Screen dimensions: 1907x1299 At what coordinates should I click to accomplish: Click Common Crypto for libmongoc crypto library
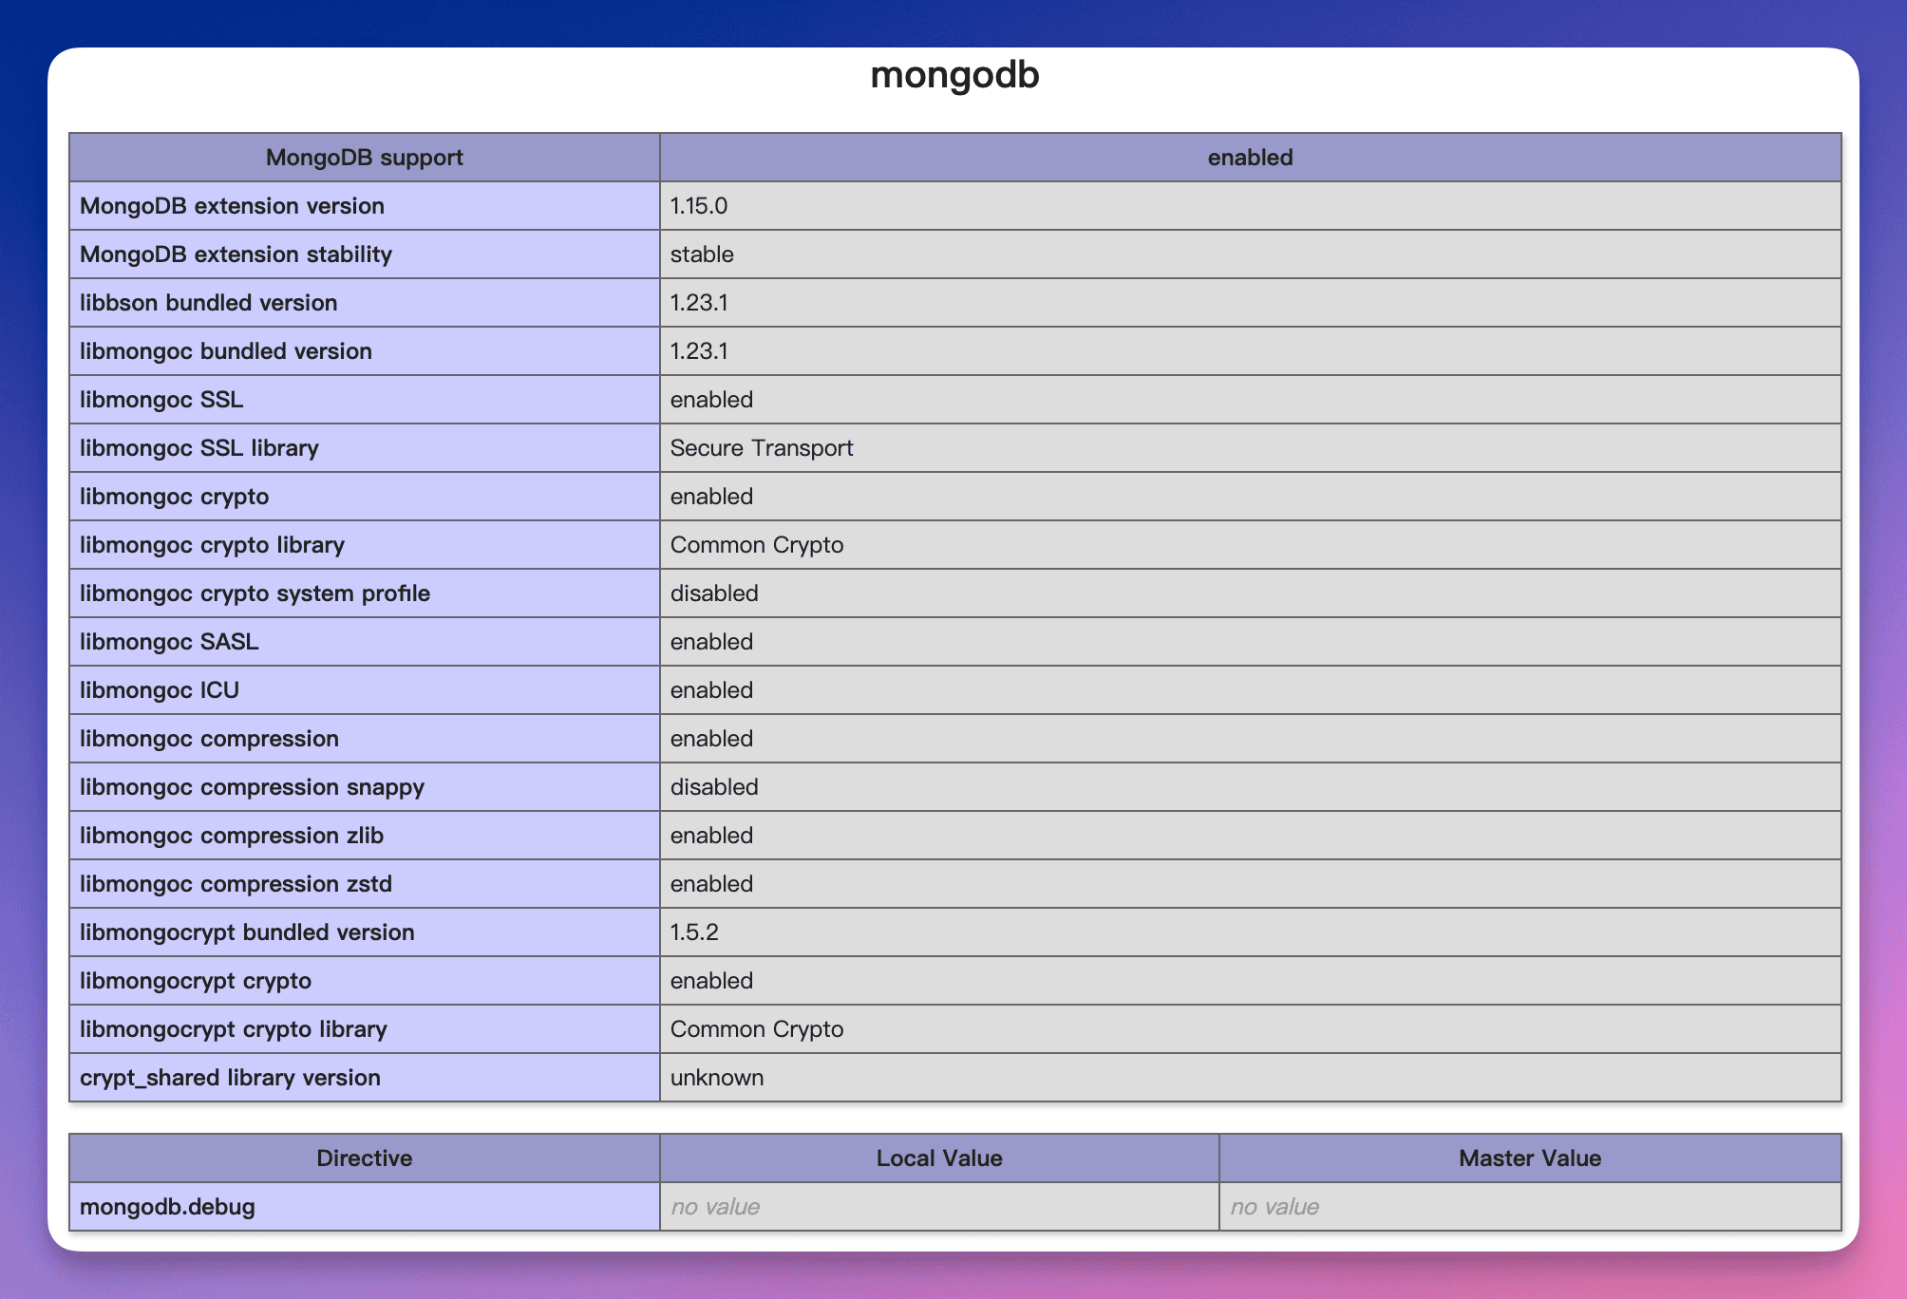click(x=757, y=545)
